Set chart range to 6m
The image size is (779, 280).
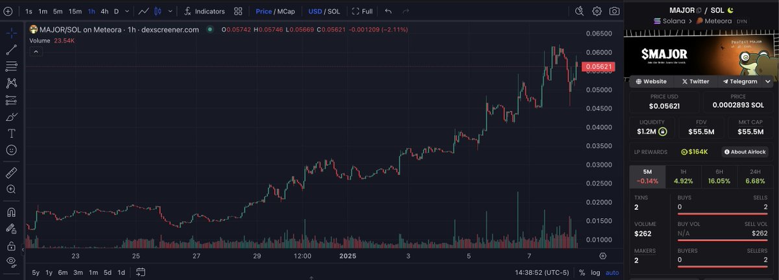click(x=63, y=273)
